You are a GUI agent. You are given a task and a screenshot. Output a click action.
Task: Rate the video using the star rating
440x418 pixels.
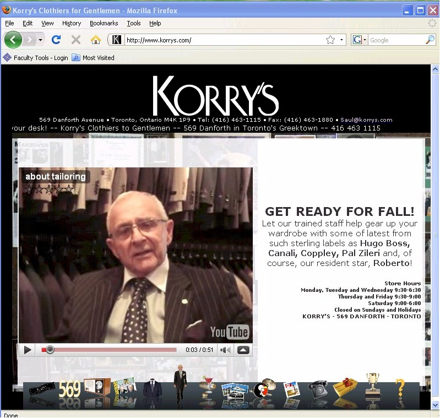pos(49,189)
